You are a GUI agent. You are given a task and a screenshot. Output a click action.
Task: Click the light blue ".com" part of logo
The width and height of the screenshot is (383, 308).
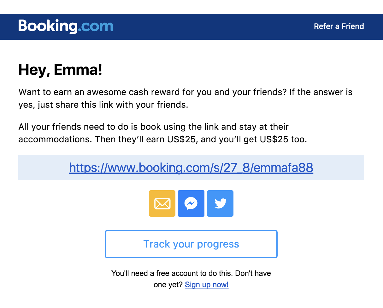(x=95, y=27)
